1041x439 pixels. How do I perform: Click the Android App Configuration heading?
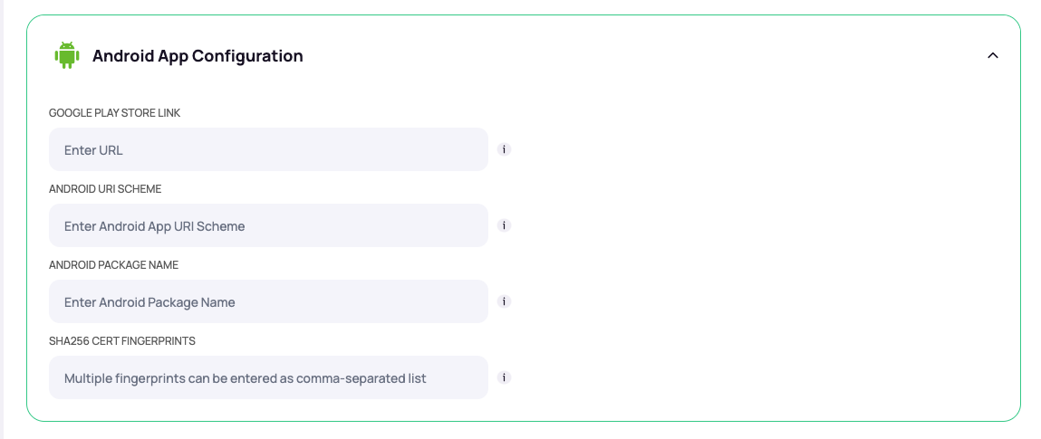198,56
